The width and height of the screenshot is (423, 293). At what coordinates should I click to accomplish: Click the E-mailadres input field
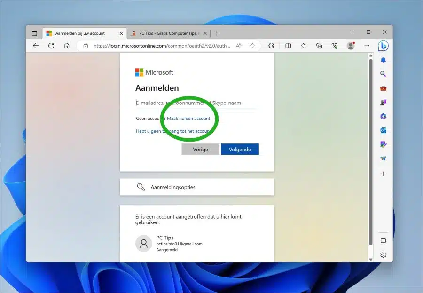point(197,103)
